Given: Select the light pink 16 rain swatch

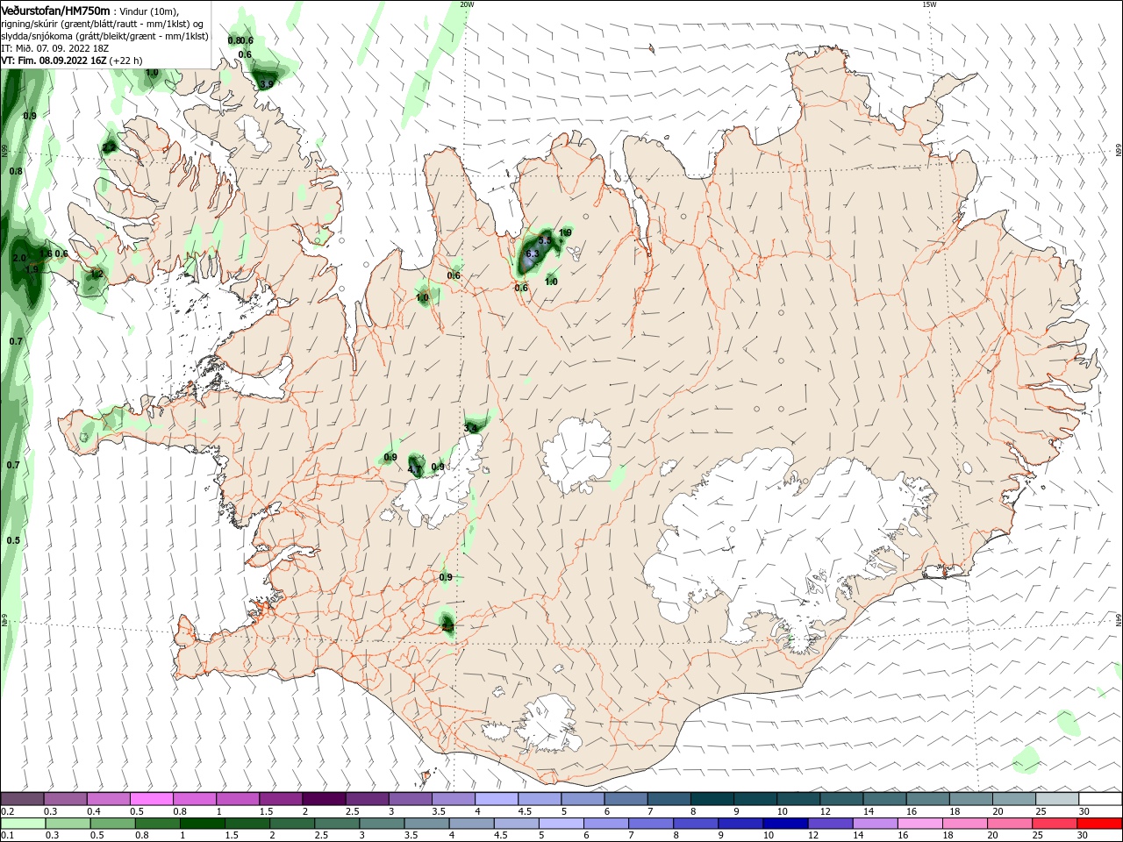Looking at the screenshot, I should point(920,824).
